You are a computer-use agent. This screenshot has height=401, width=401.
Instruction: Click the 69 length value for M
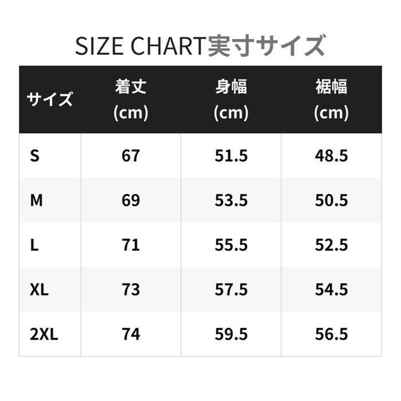click(131, 200)
